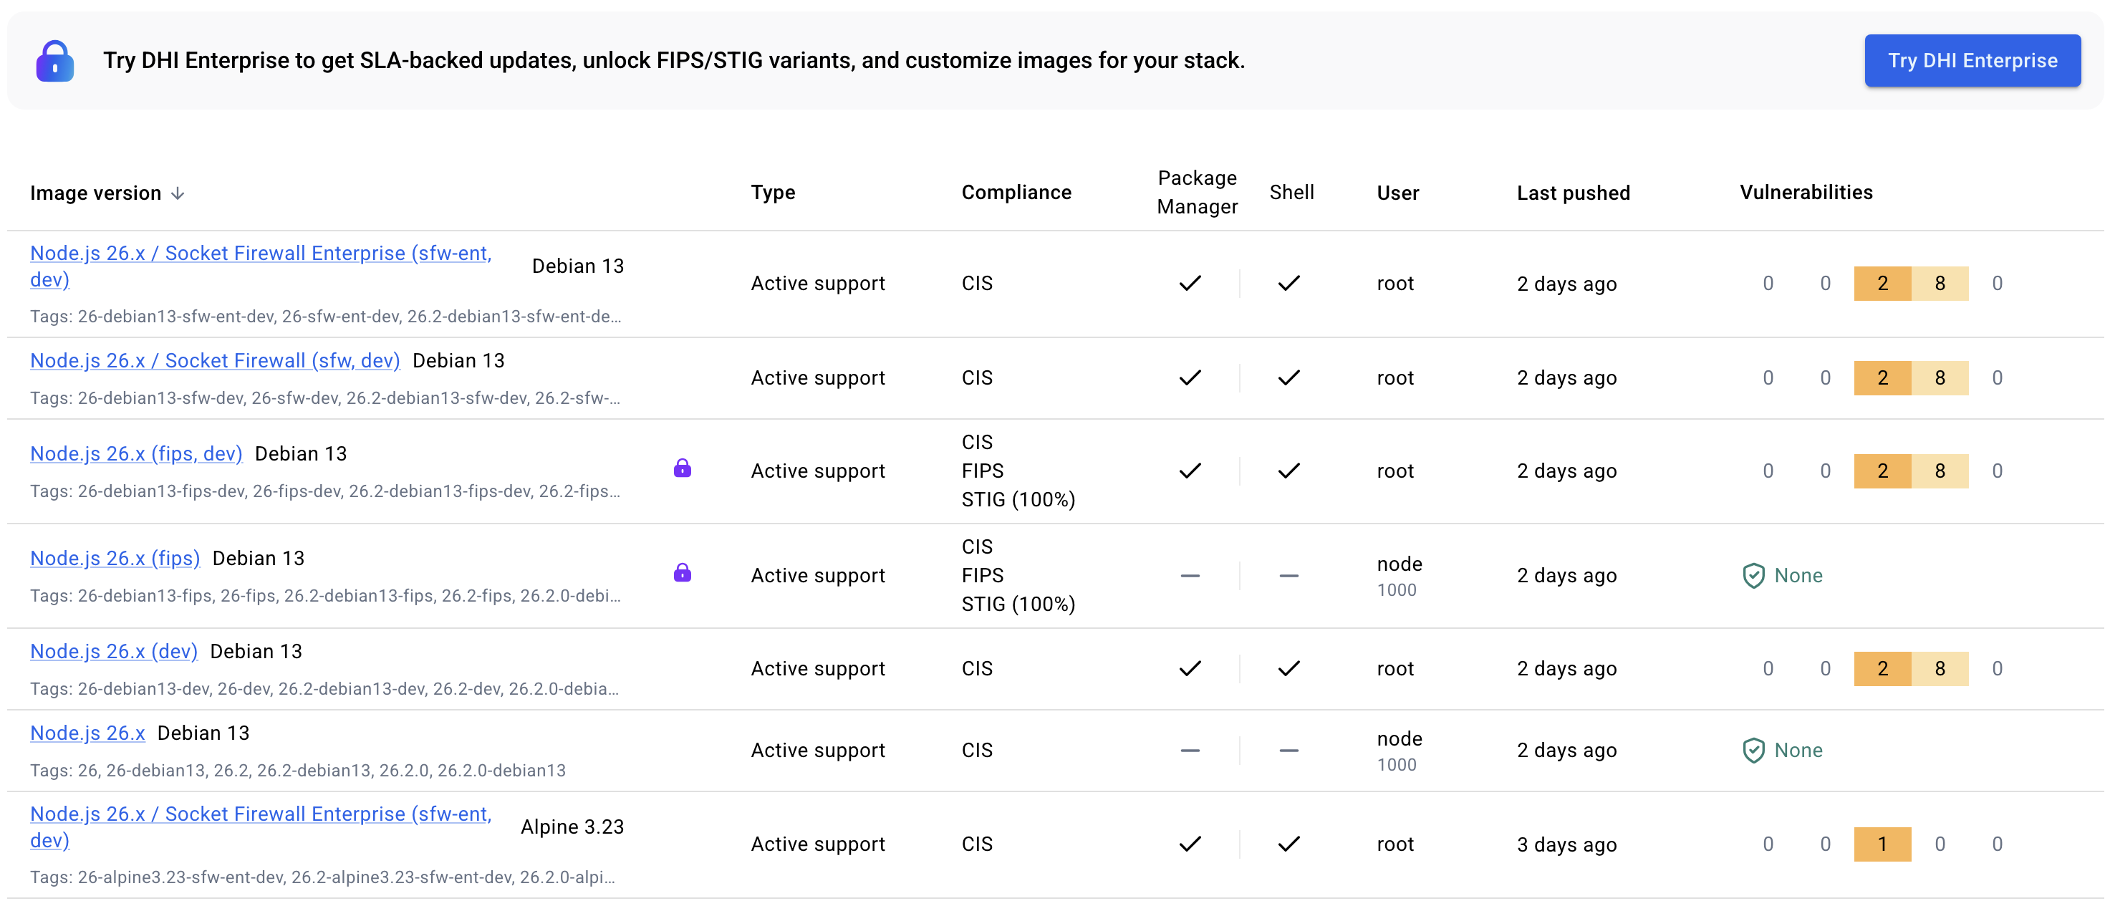Toggle the sort arrow beside Image version
Viewport: 2110px width, 901px height.
coord(178,193)
